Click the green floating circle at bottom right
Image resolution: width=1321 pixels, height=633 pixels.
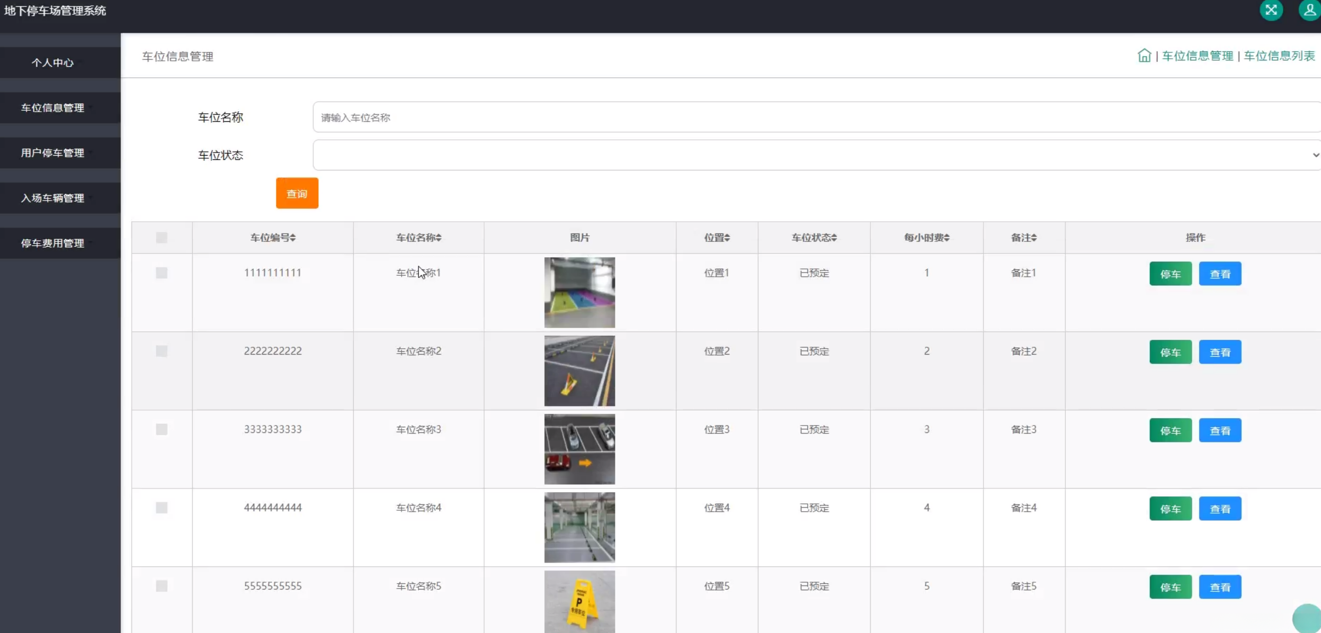(x=1307, y=618)
